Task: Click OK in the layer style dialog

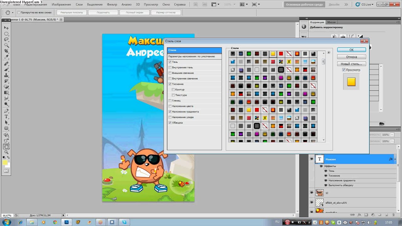Action: [351, 50]
